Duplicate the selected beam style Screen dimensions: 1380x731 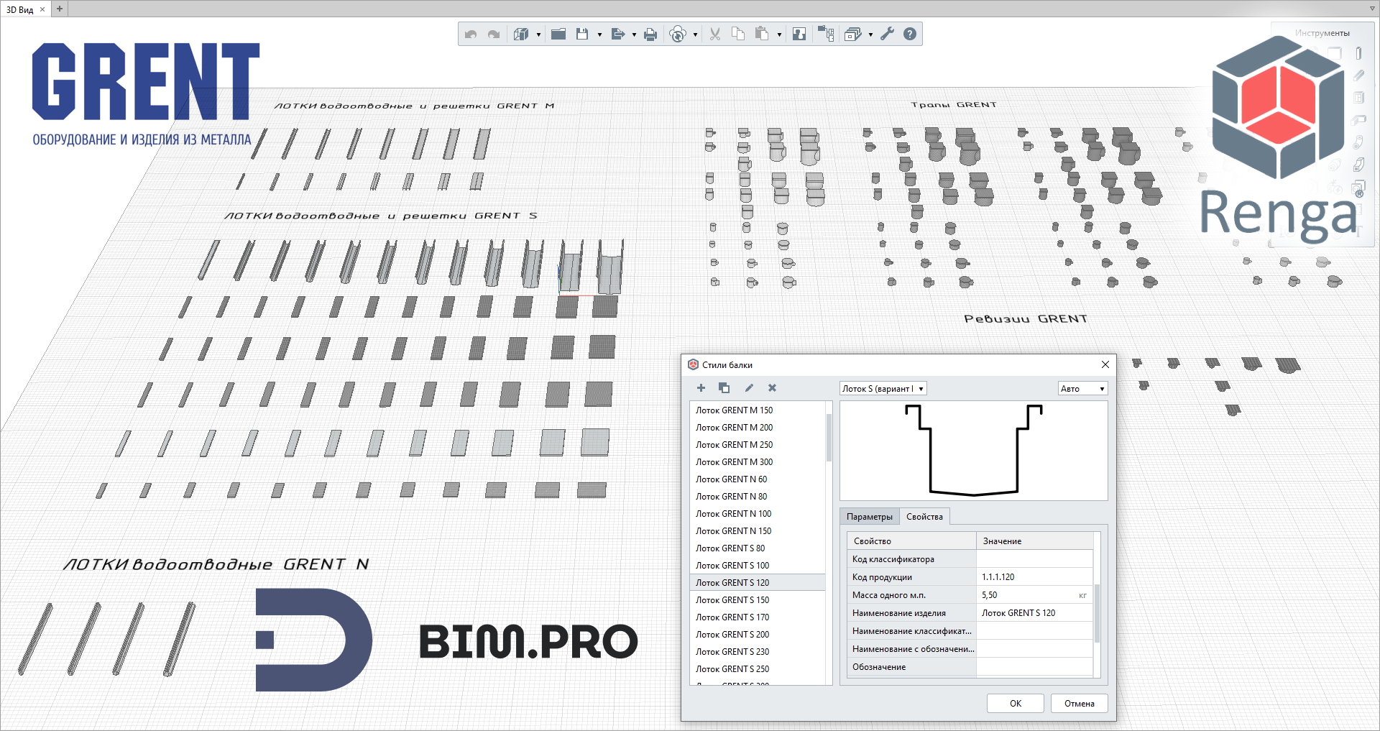tap(724, 388)
